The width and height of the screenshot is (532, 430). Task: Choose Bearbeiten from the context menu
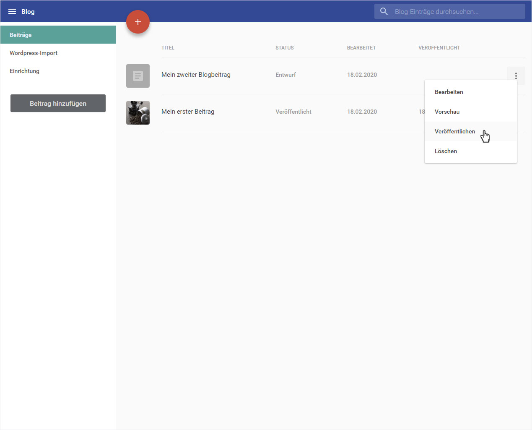click(x=471, y=92)
